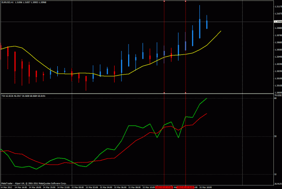The image size is (282, 189).
Task: Click the 50 level label in TDI scale
Action: tap(275, 136)
